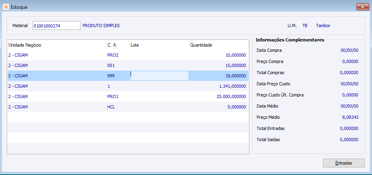Click the Total Saidas label
The height and width of the screenshot is (175, 372).
(268, 140)
